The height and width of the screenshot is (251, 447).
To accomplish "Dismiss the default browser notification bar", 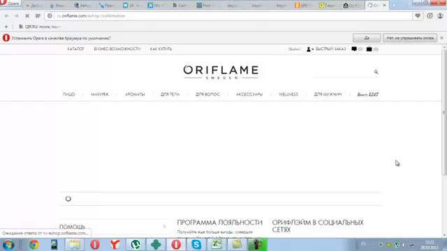I will pyautogui.click(x=442, y=38).
